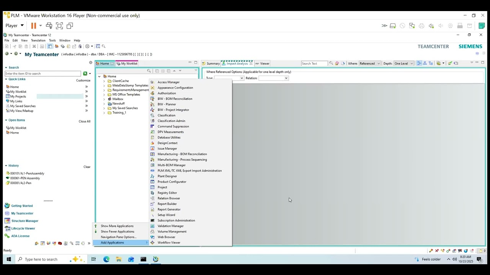Screen dimensions: 490x275
Task: Click the Plant Designer icon
Action: 152,176
